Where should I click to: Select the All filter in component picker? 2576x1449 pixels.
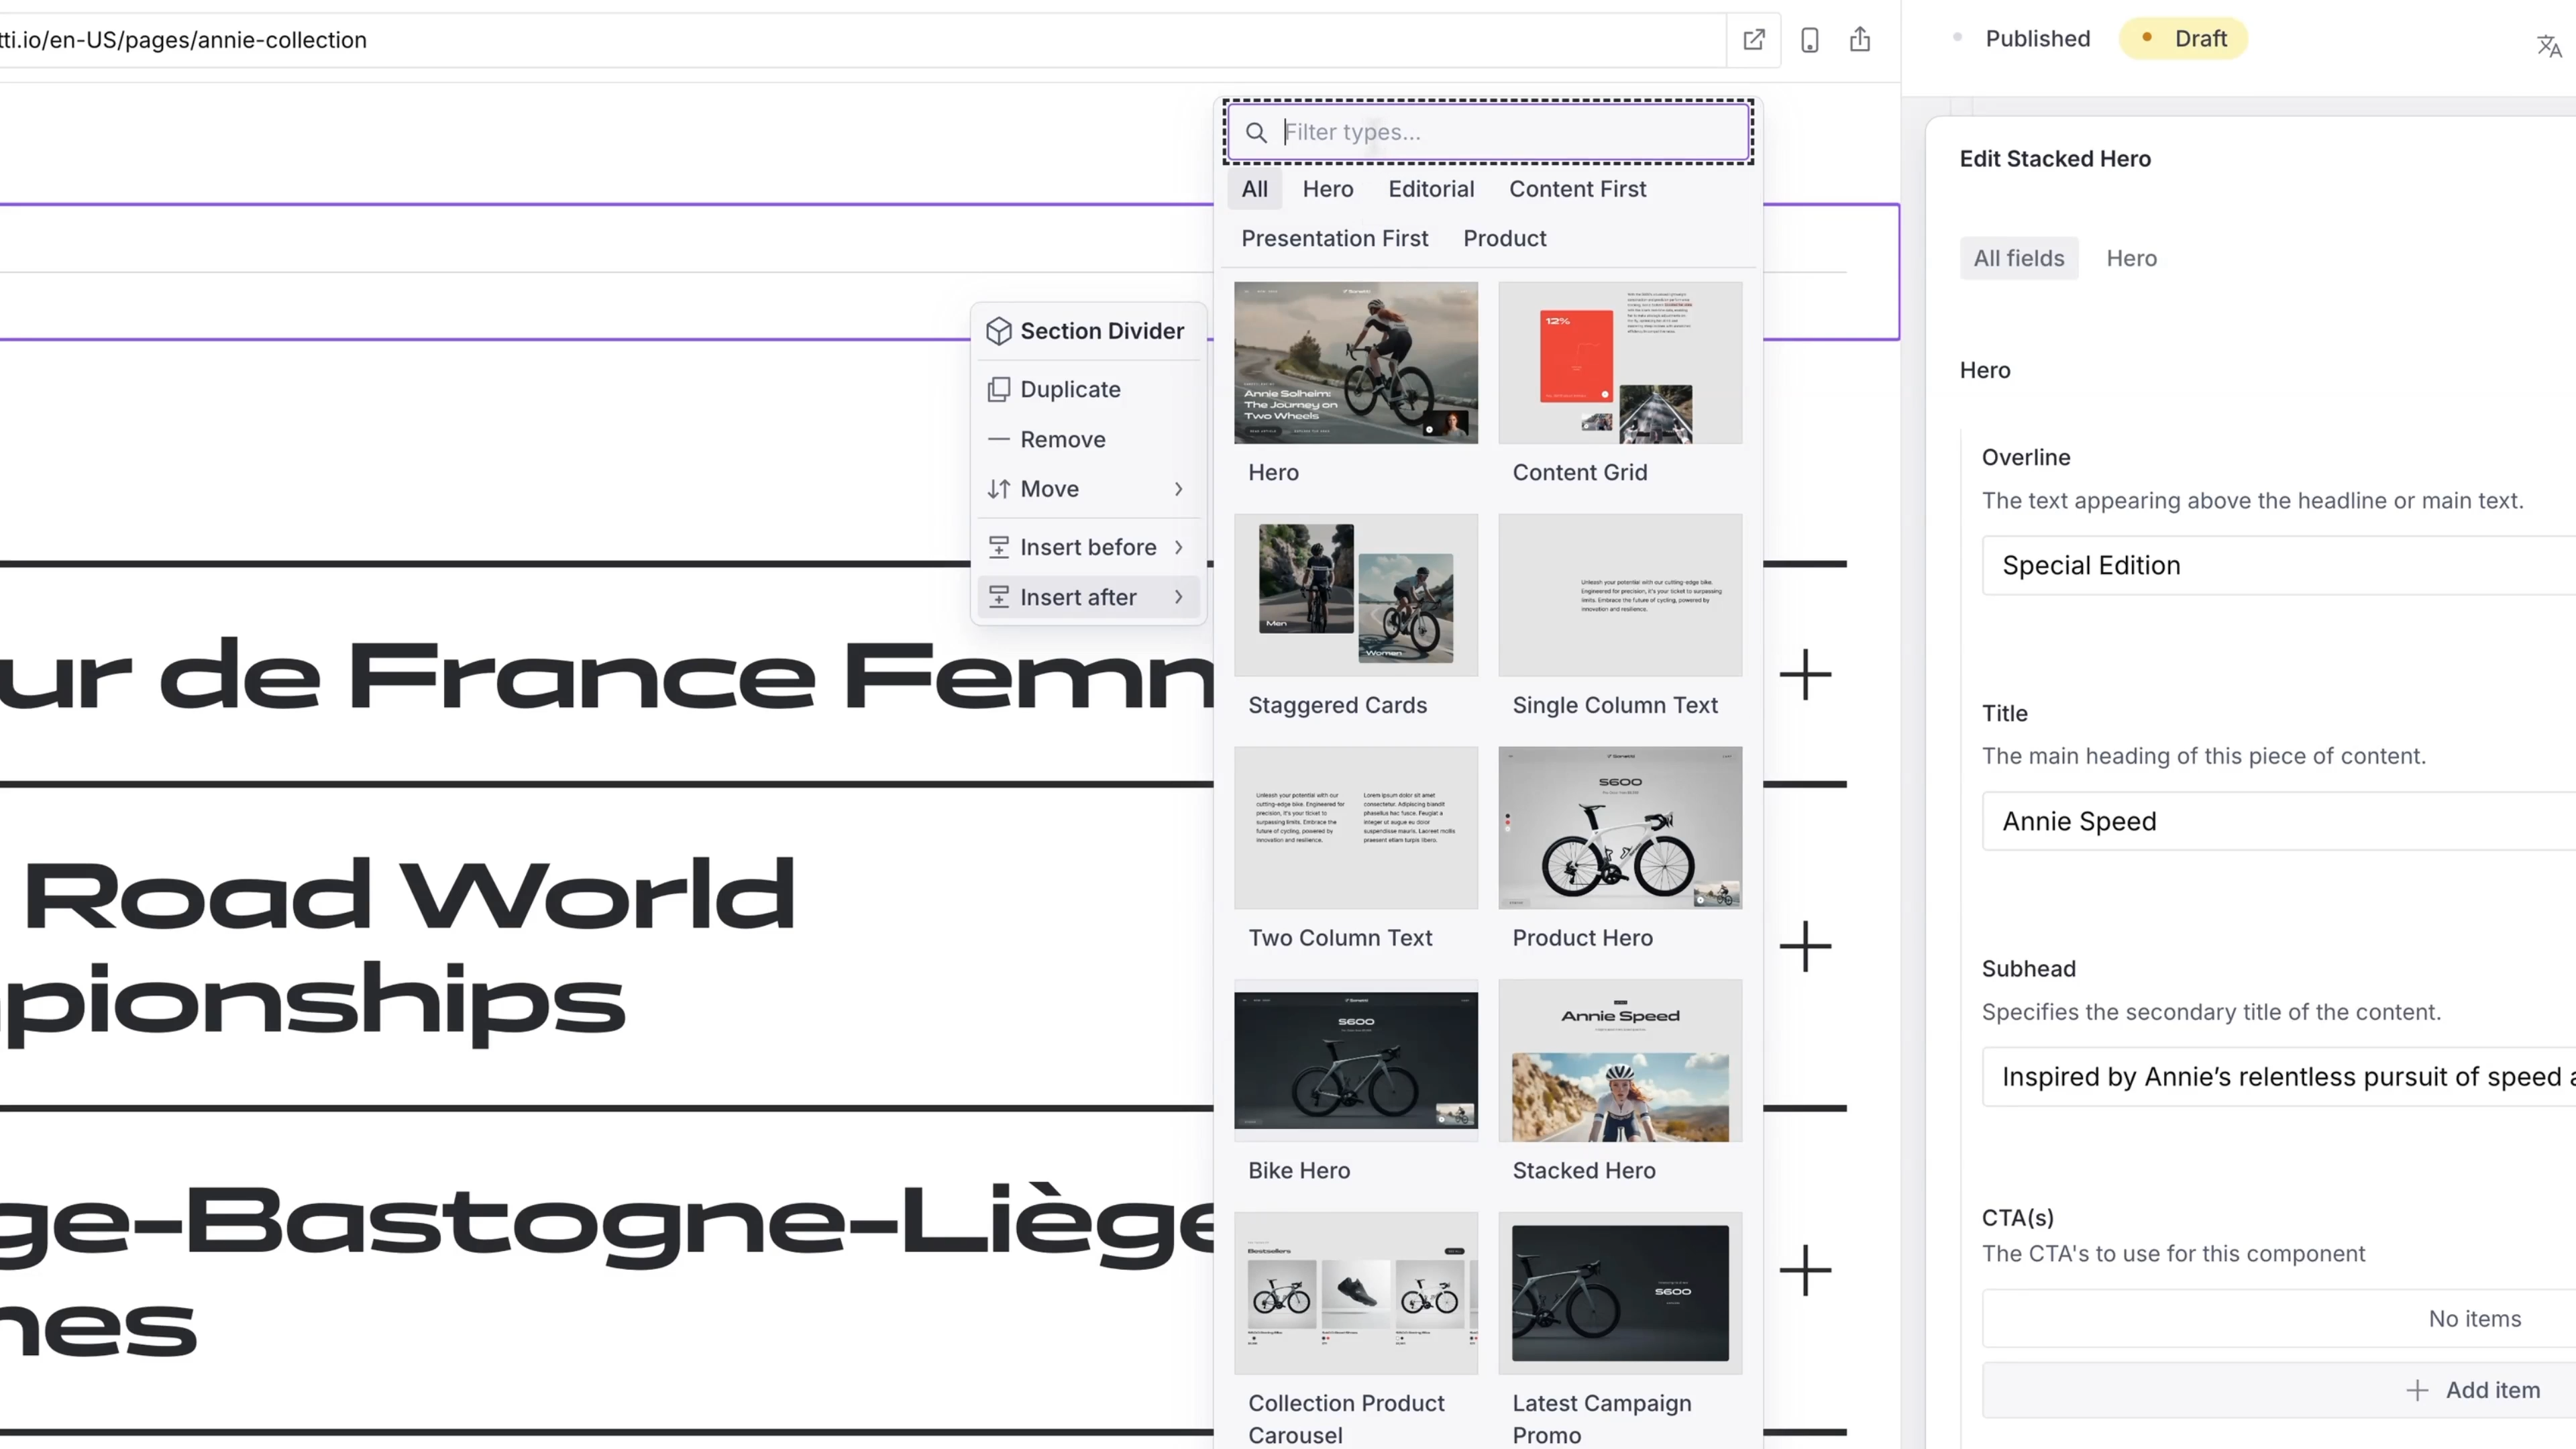click(x=1254, y=189)
